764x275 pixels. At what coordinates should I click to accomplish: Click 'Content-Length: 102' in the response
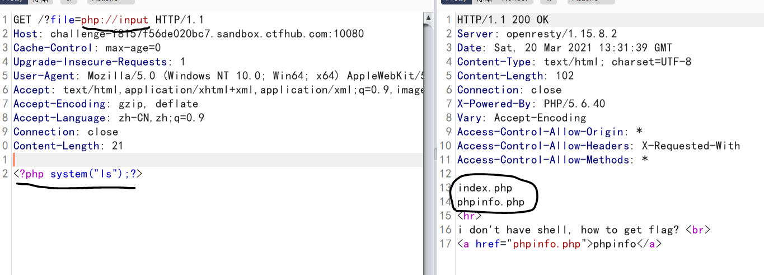coord(515,76)
